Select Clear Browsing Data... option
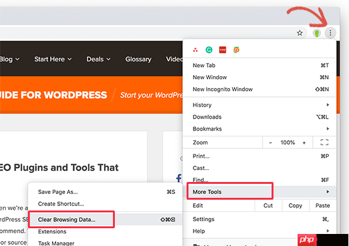The width and height of the screenshot is (349, 246). pos(105,219)
